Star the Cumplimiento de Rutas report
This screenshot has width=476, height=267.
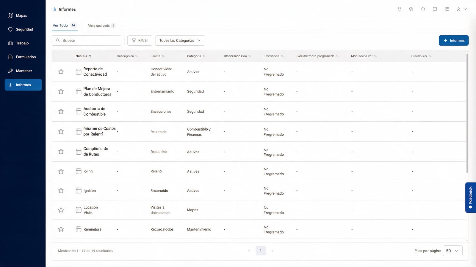61,151
